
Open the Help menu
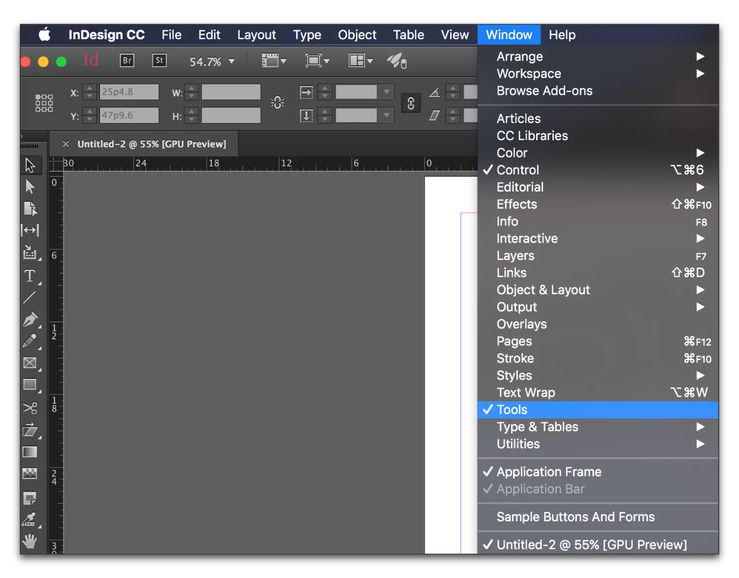pyautogui.click(x=562, y=35)
